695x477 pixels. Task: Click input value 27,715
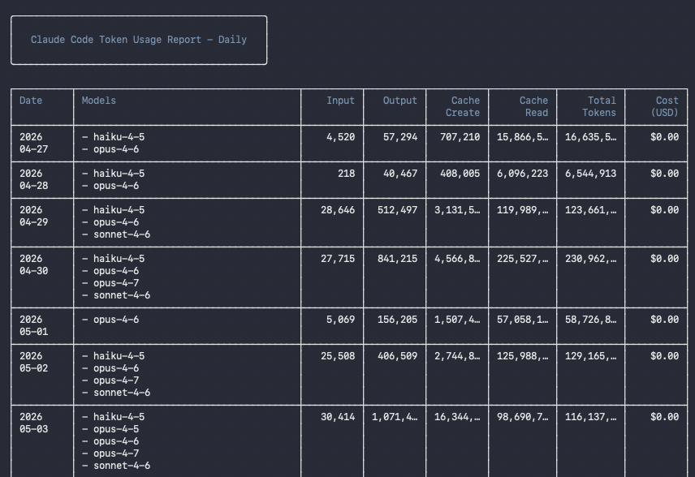click(338, 259)
